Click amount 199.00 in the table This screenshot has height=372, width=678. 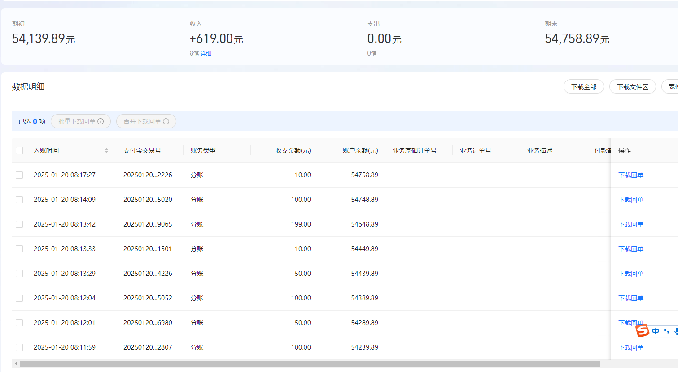pos(301,224)
